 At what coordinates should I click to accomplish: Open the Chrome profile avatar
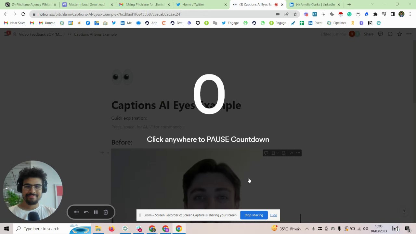401,14
